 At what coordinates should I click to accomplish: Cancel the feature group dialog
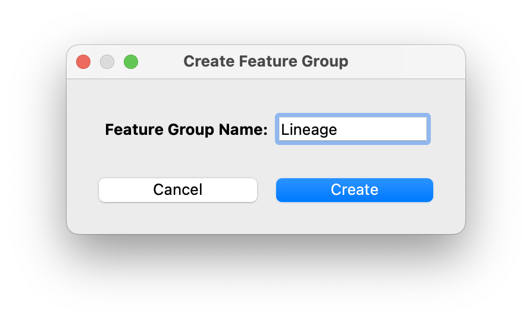tap(178, 190)
